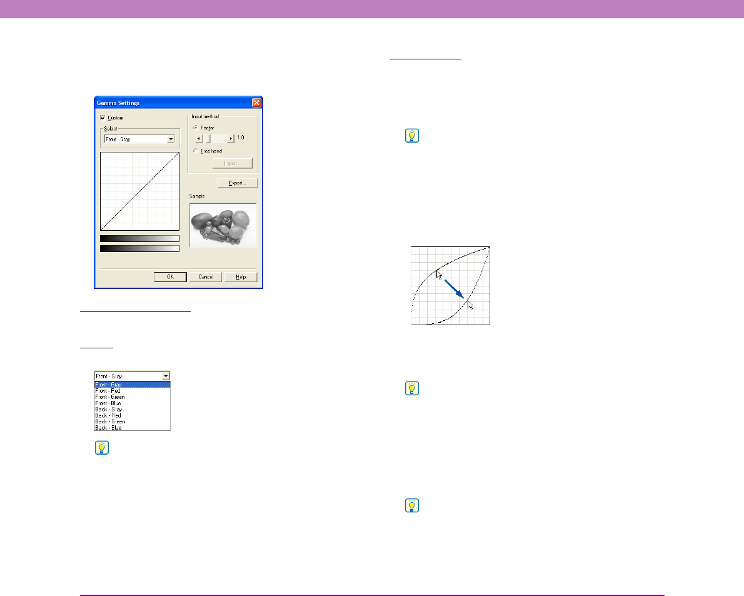This screenshot has width=744, height=596.
Task: Click the Sample fruit preview image
Action: 223,225
